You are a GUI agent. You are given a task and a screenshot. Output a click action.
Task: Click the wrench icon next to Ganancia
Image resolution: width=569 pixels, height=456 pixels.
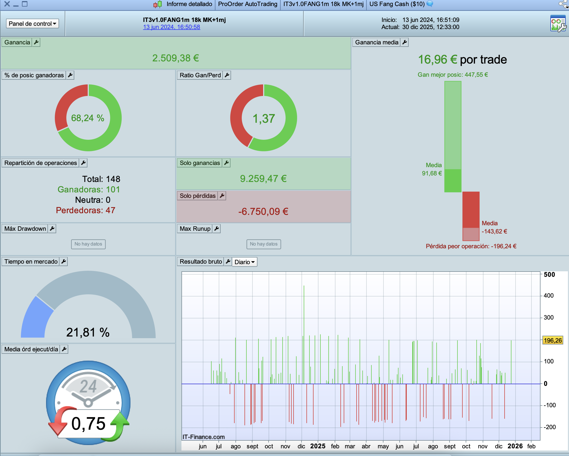click(36, 42)
